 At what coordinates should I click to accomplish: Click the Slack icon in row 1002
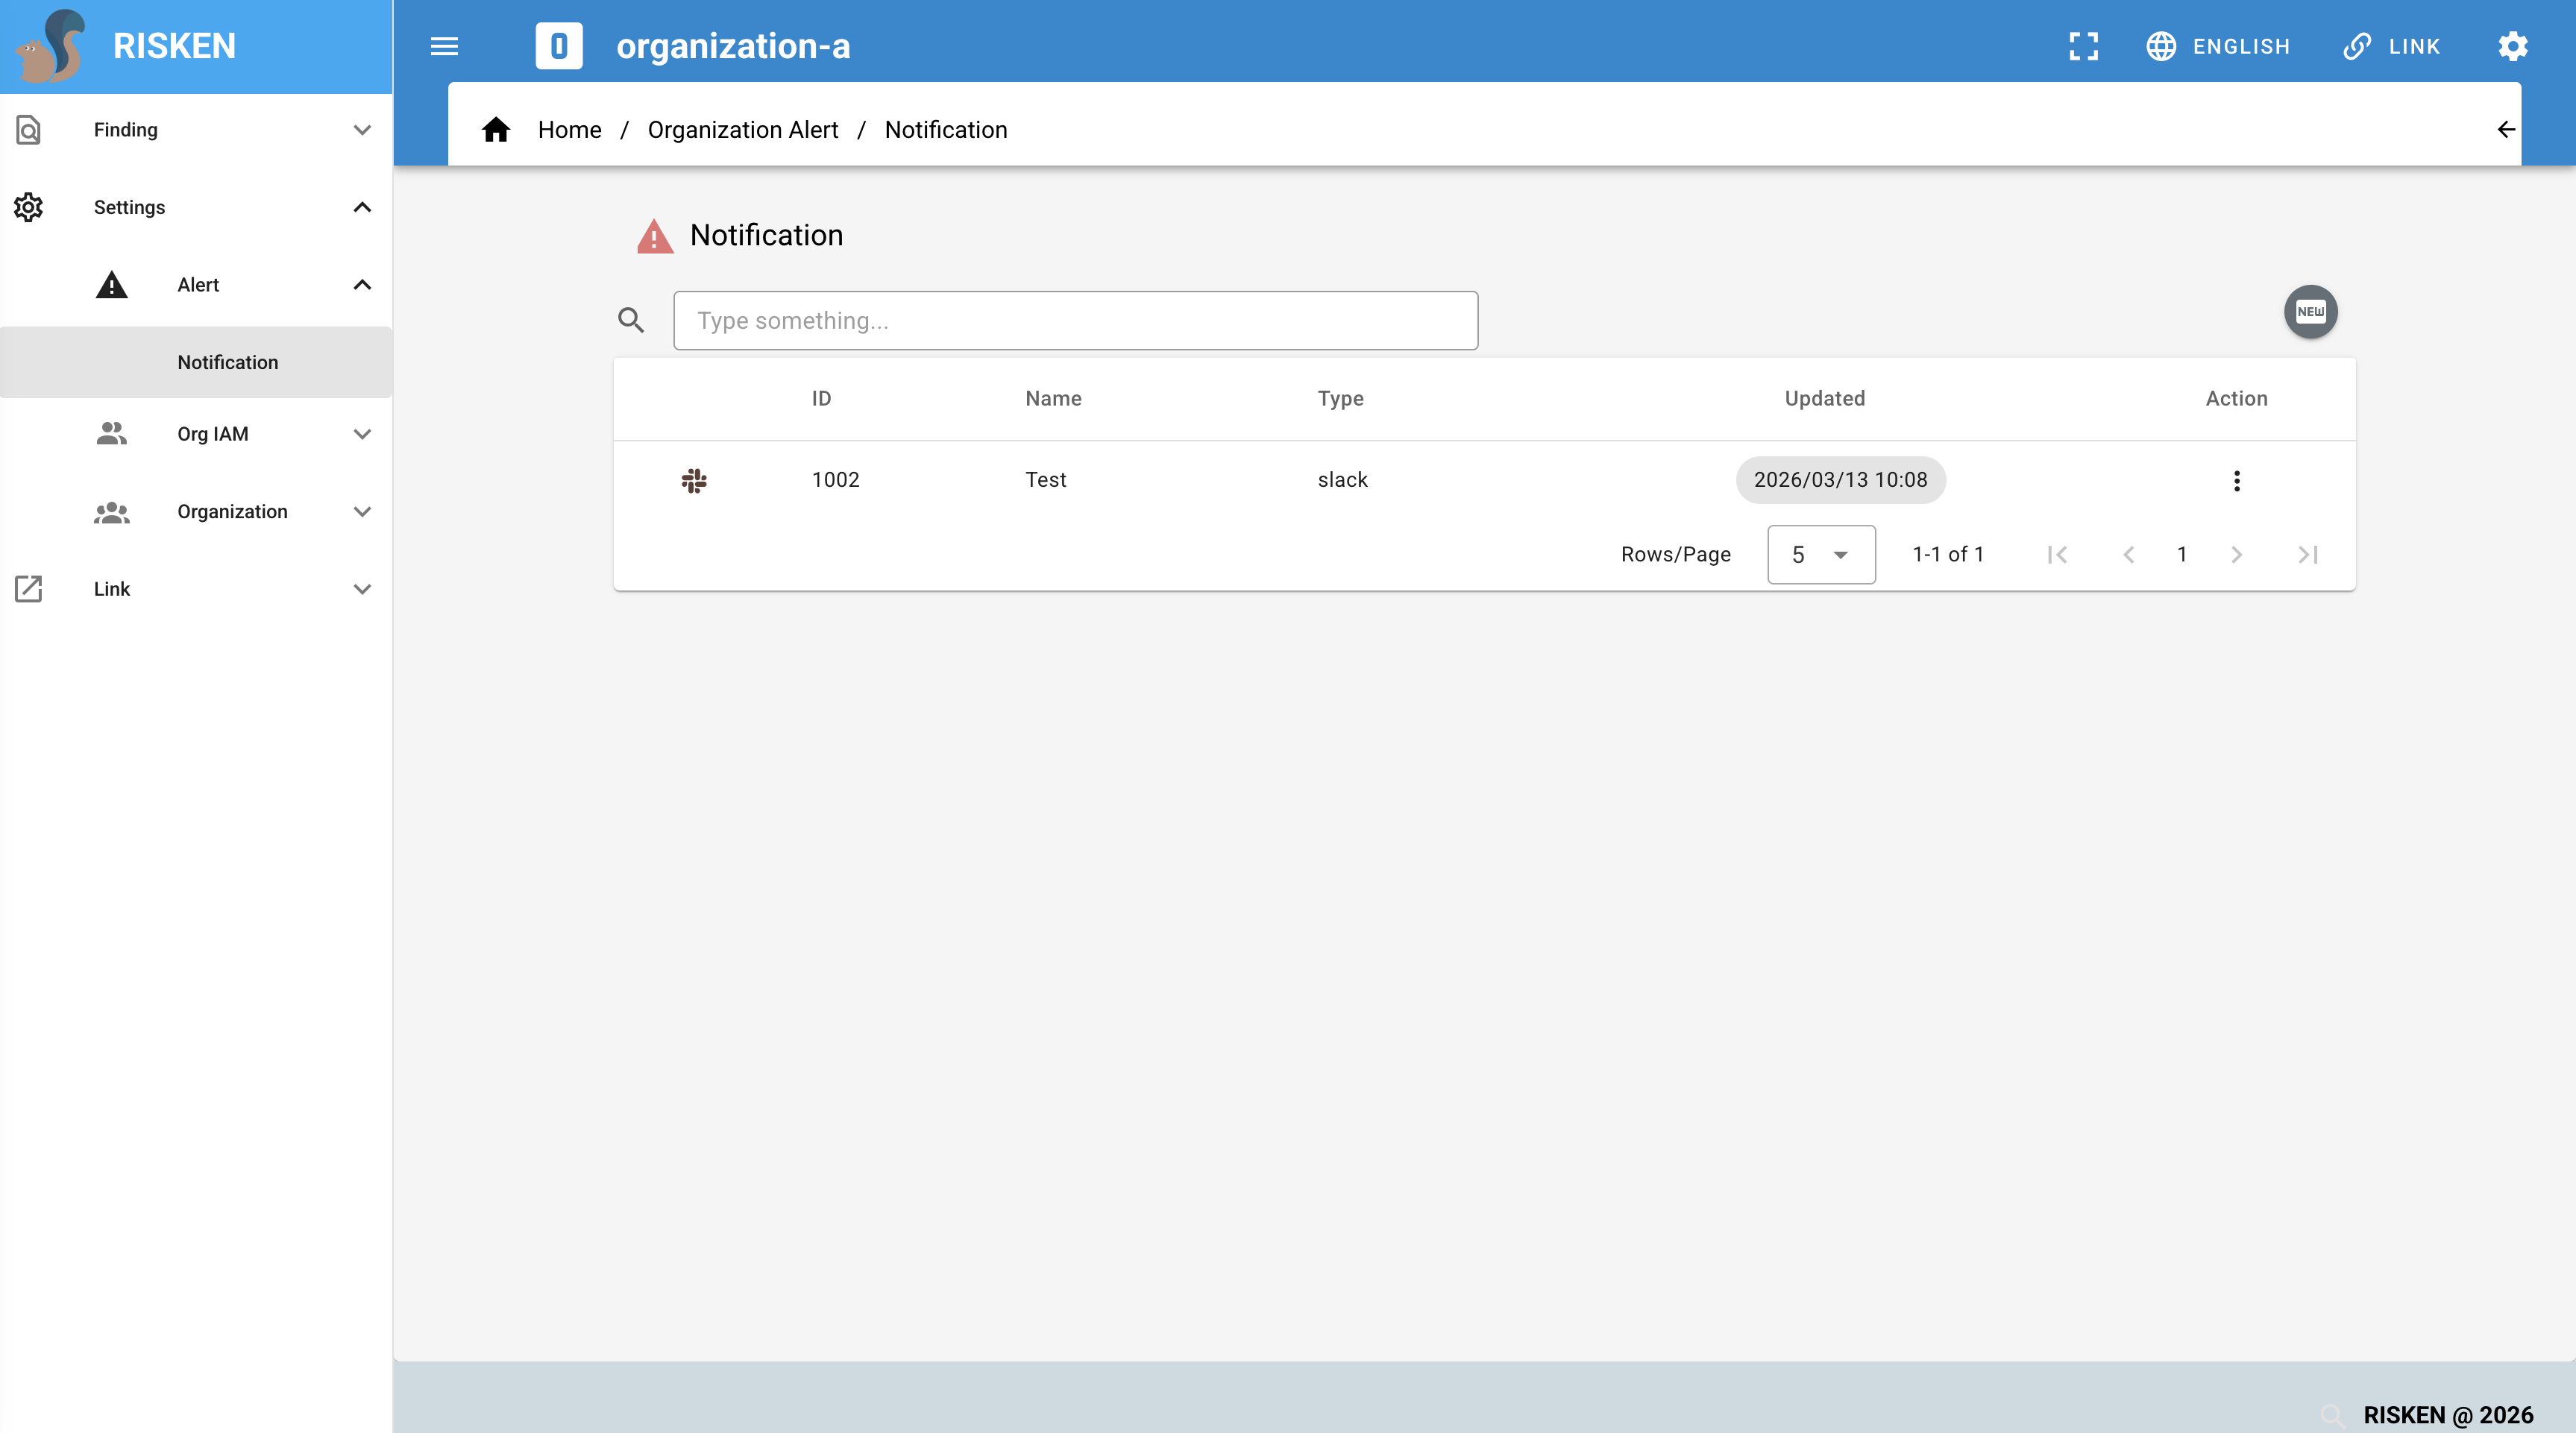[x=694, y=480]
